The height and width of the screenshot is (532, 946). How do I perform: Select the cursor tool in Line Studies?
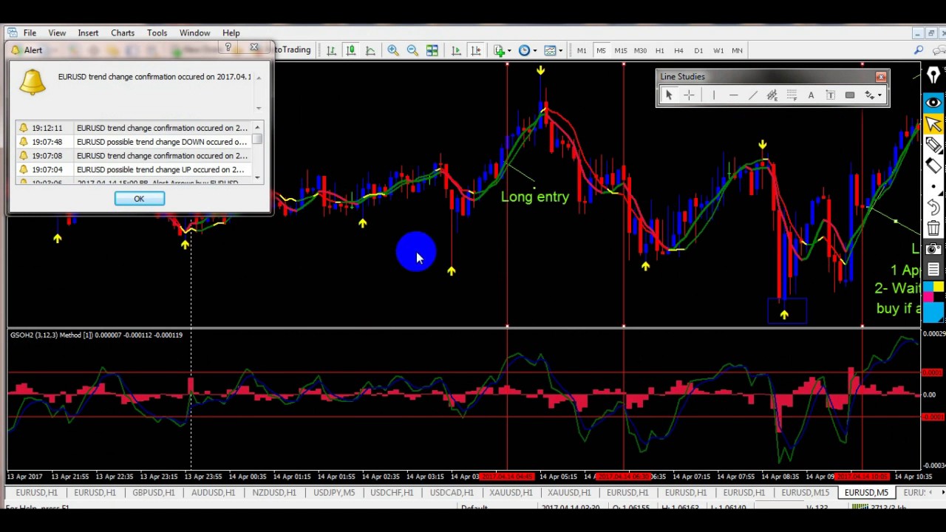tap(669, 95)
